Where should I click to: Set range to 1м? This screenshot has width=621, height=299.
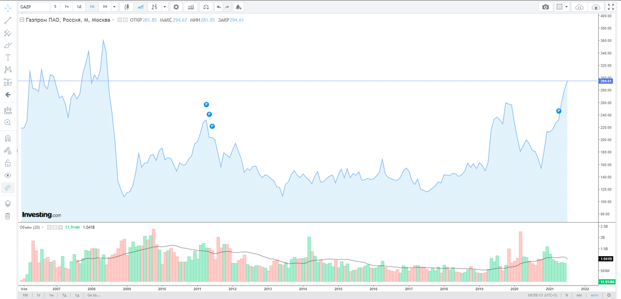point(51,295)
